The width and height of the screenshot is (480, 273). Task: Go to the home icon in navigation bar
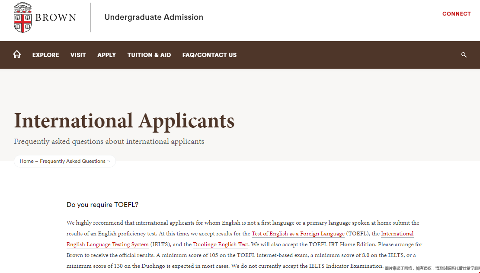[17, 54]
